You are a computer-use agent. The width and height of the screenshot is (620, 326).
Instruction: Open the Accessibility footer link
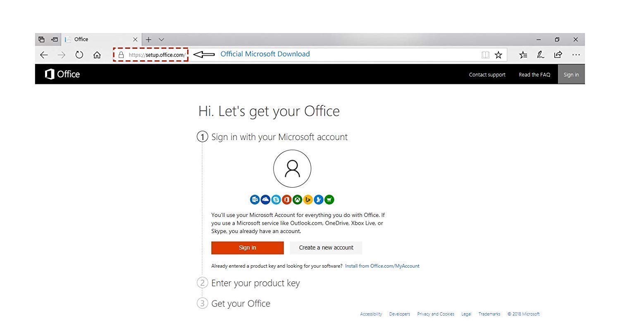(371, 314)
